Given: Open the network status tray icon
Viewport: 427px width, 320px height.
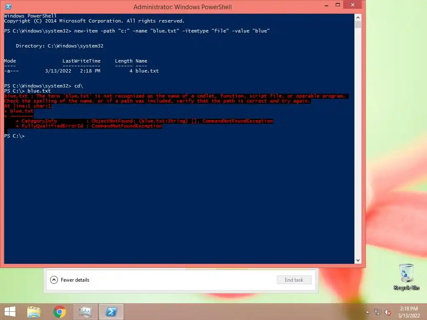Looking at the screenshot, I should (378, 312).
